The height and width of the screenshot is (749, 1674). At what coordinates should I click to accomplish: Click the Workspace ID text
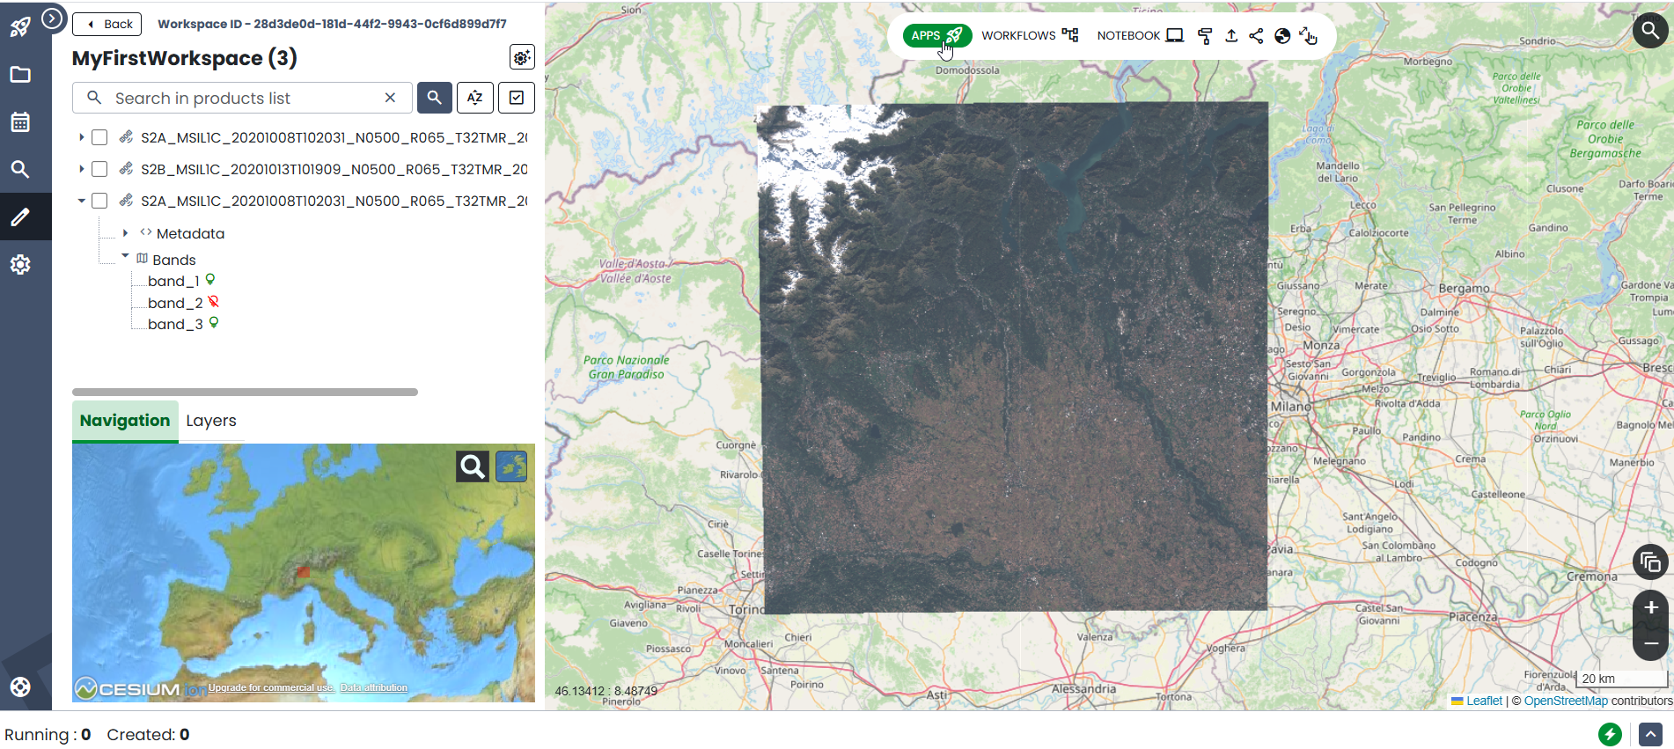tap(332, 24)
